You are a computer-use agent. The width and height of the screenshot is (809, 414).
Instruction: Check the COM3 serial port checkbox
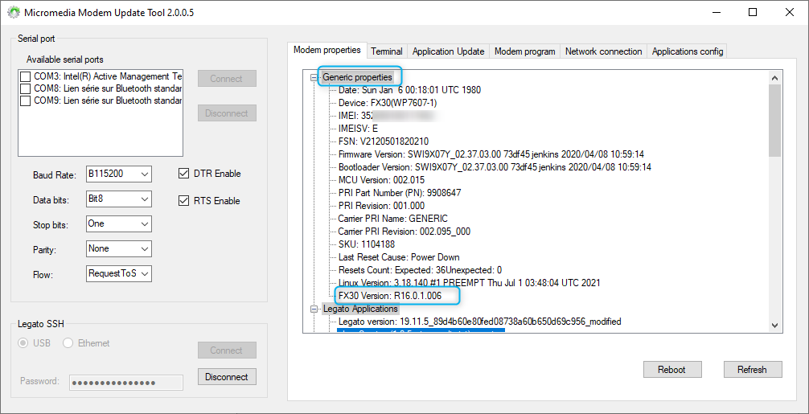pyautogui.click(x=26, y=77)
